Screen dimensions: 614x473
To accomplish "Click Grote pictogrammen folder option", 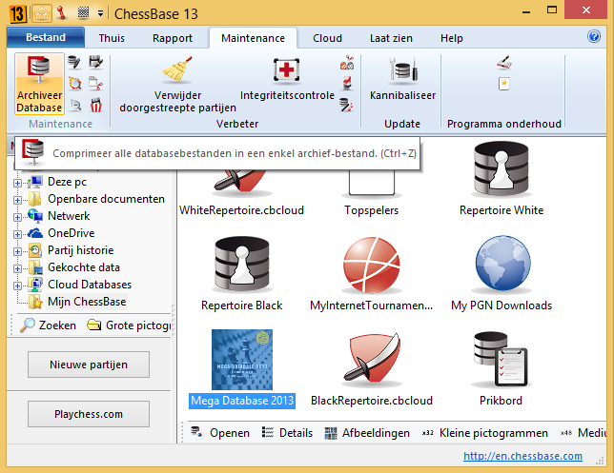I will (129, 325).
